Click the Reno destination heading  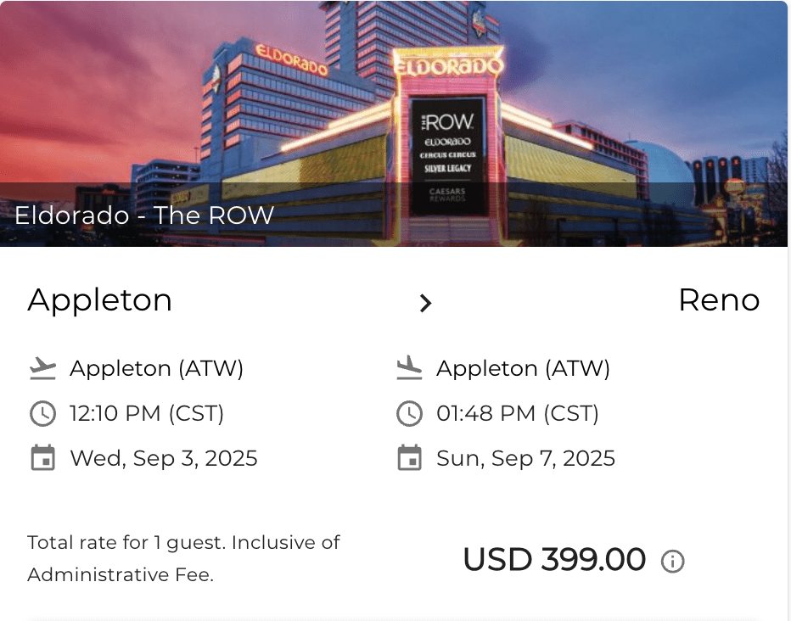(719, 300)
